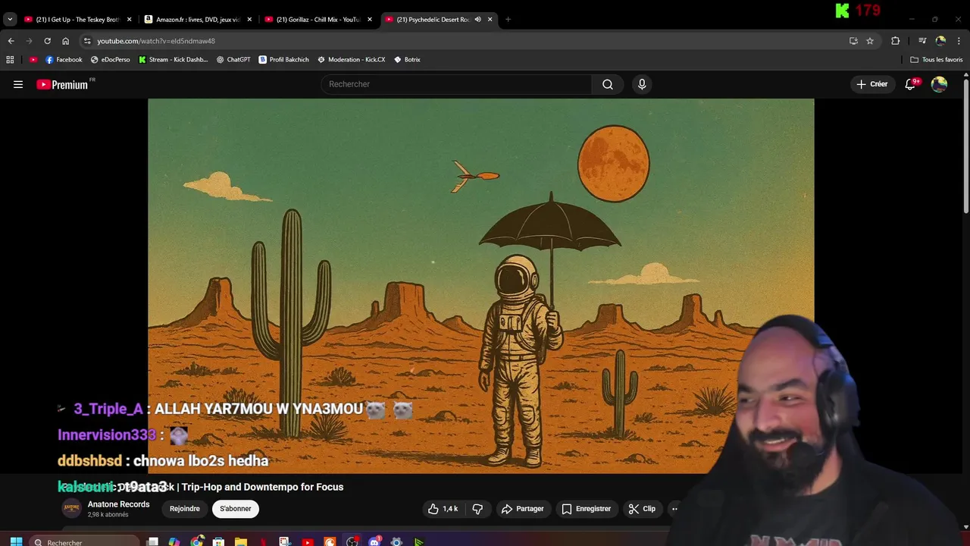Image resolution: width=970 pixels, height=546 pixels.
Task: Open Windows Start menu
Action: pyautogui.click(x=16, y=541)
